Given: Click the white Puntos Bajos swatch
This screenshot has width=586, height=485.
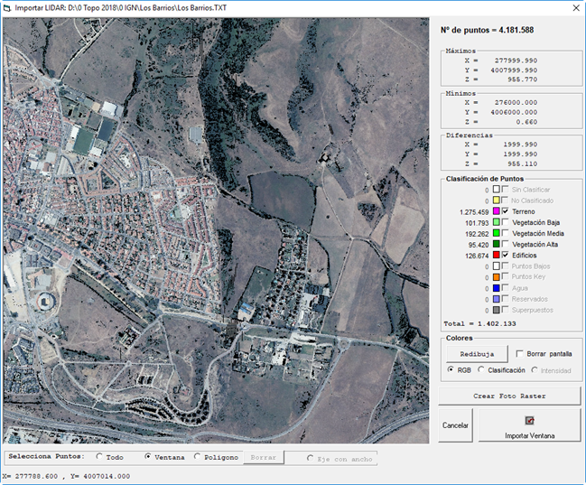Looking at the screenshot, I should point(497,266).
